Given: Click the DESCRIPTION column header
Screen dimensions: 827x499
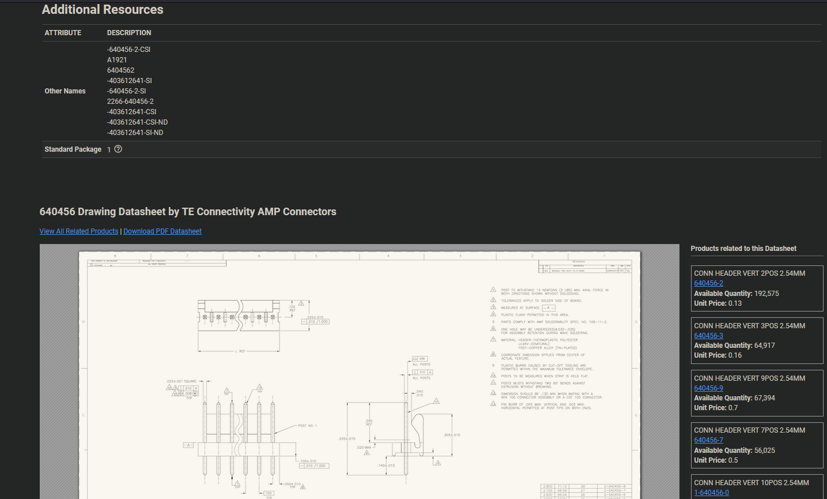Looking at the screenshot, I should (x=129, y=33).
